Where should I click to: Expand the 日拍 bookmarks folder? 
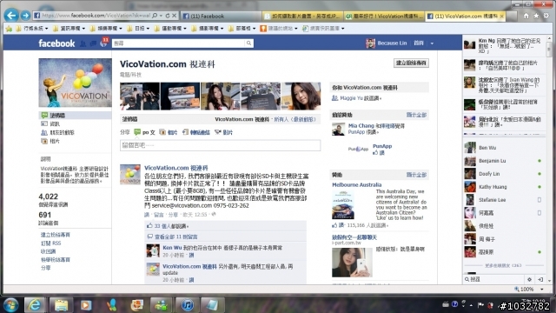[x=138, y=29]
